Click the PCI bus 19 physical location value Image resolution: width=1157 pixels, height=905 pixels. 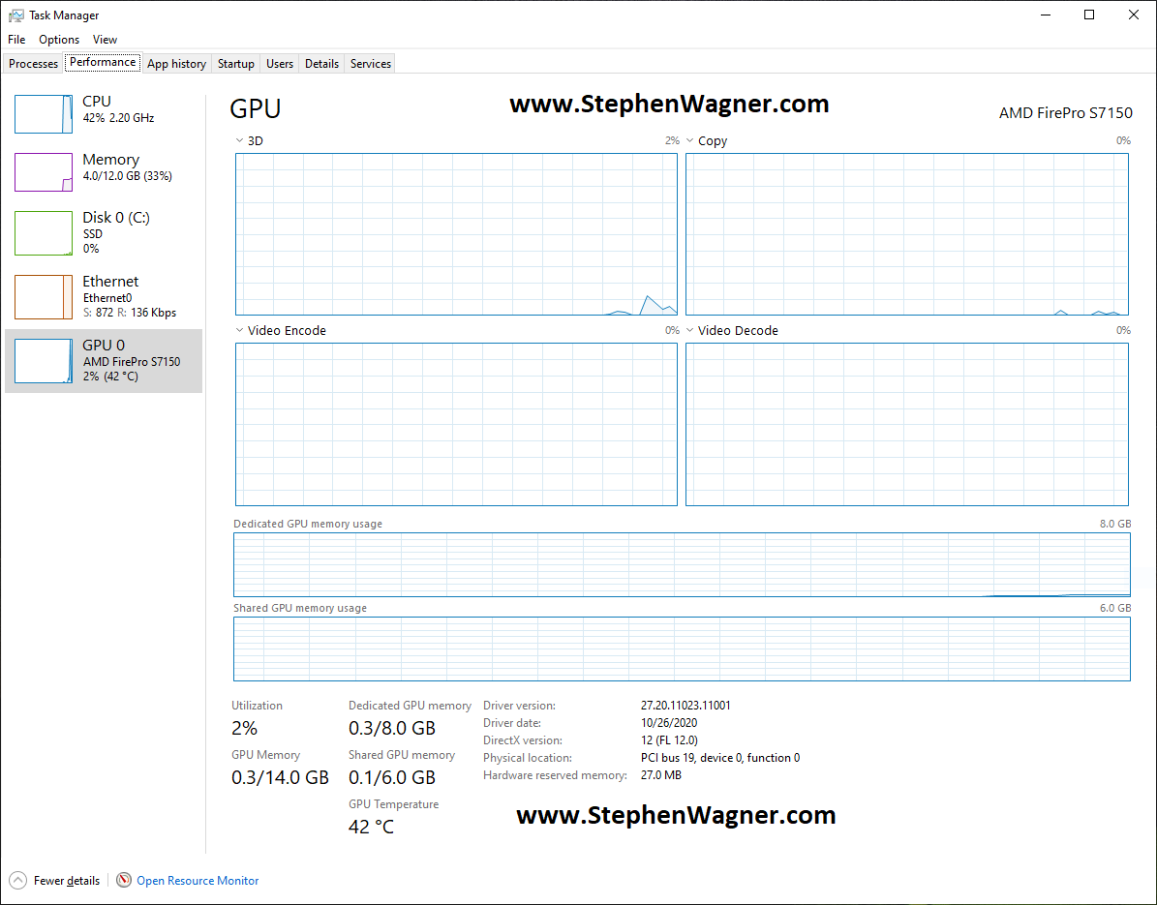point(720,758)
